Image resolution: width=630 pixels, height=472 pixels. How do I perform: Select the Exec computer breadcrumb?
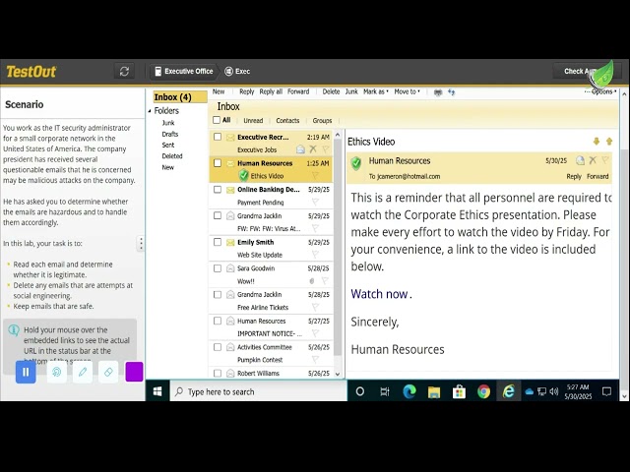tap(237, 72)
